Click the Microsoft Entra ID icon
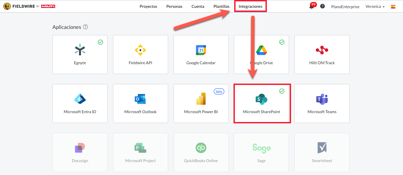403x175 pixels. coord(80,99)
